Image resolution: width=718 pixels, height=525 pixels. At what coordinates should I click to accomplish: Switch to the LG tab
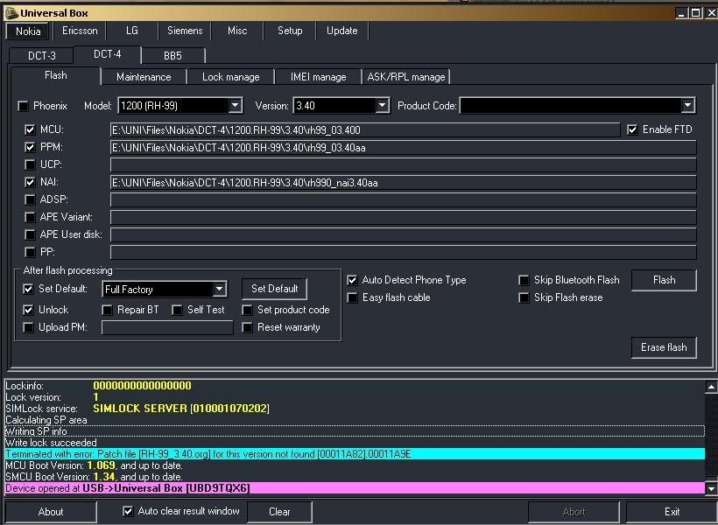pos(132,31)
